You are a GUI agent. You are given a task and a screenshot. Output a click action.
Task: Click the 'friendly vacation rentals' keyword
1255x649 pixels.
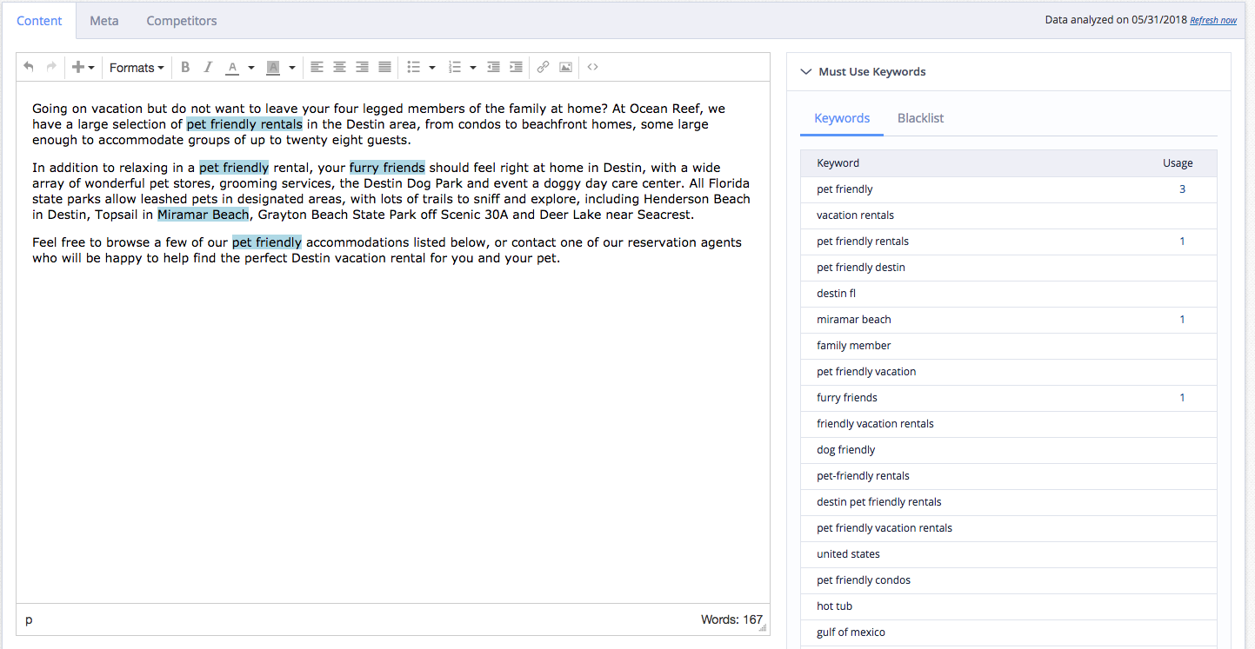[875, 424]
